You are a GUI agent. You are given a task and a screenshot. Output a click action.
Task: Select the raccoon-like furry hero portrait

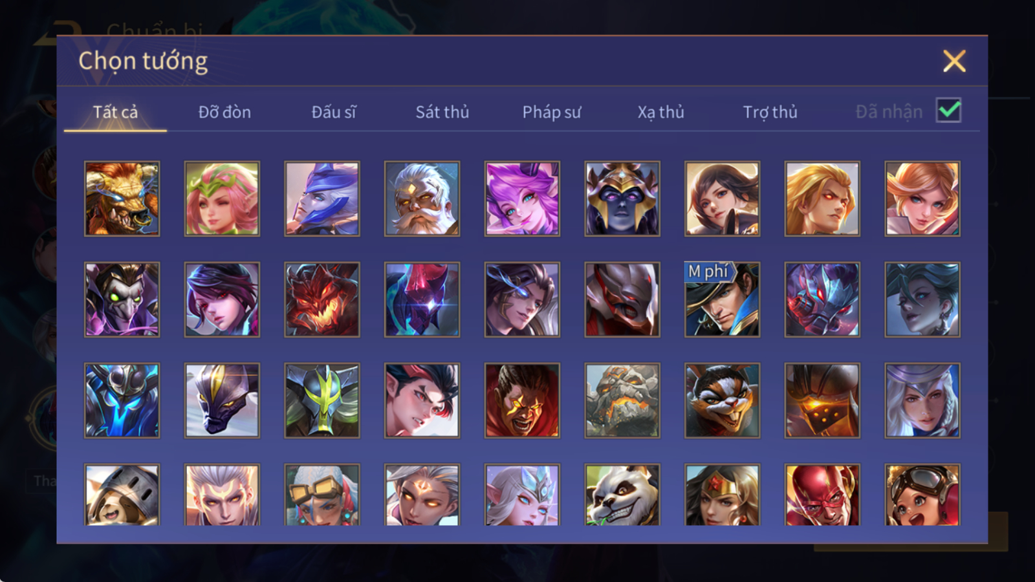pos(722,400)
